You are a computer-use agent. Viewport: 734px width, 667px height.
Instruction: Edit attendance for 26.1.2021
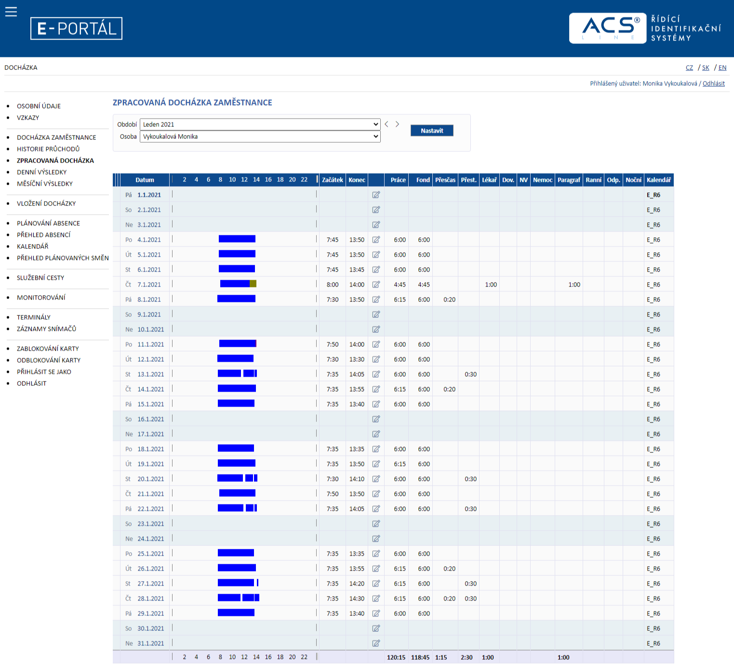tap(376, 569)
